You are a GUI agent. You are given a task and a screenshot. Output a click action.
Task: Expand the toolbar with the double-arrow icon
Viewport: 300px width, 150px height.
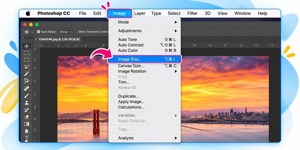coord(23,38)
